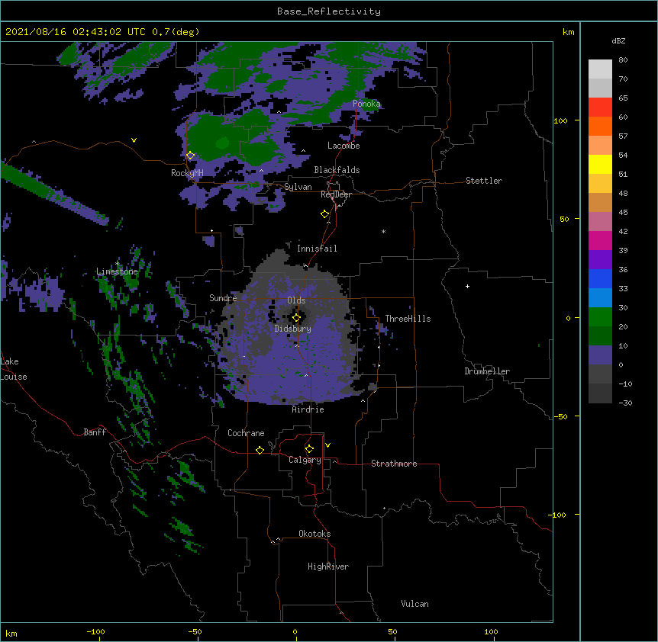
Task: Click the horizontal axis 0 km tick label
Action: tap(295, 631)
